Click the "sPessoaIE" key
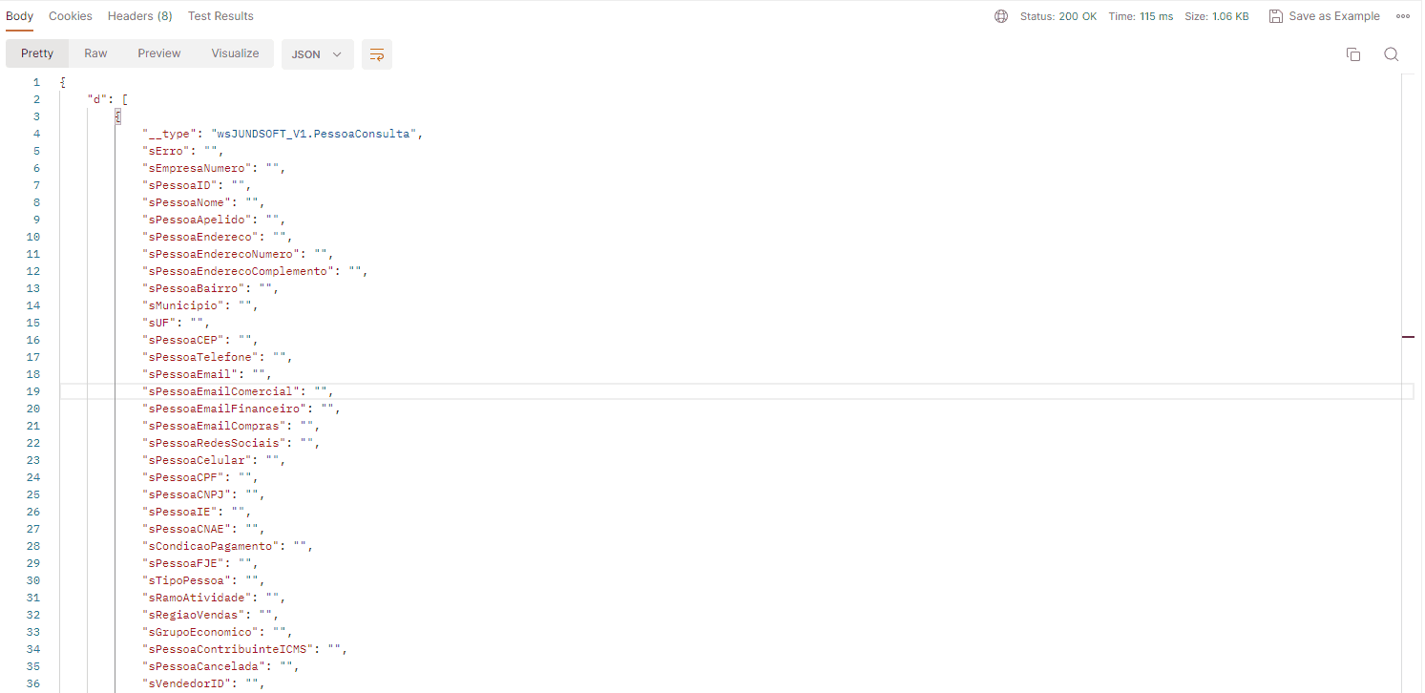This screenshot has height=693, width=1425. [x=179, y=512]
